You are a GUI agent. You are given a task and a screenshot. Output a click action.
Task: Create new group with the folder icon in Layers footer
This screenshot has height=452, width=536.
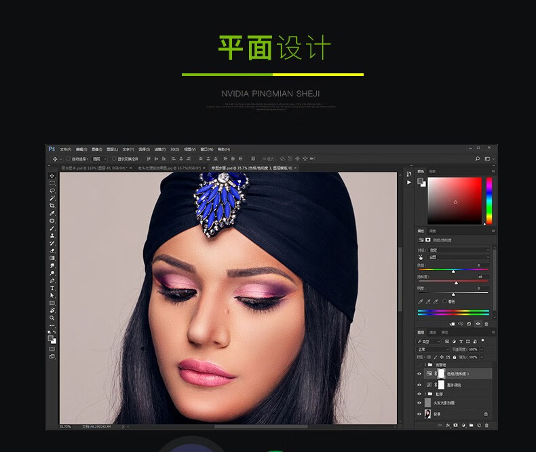click(x=471, y=426)
